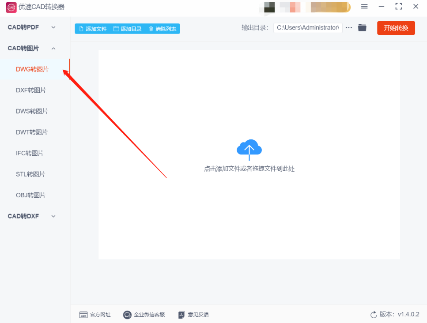The width and height of the screenshot is (427, 323).
Task: Open 官方网址 website link
Action: [x=95, y=315]
